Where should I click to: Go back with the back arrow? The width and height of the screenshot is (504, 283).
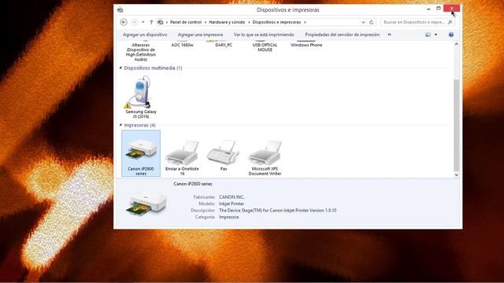(x=124, y=22)
